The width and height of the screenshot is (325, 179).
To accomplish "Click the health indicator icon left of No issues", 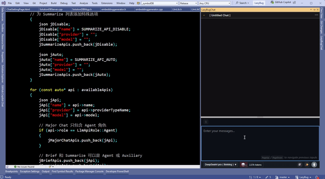I will click(7, 167).
